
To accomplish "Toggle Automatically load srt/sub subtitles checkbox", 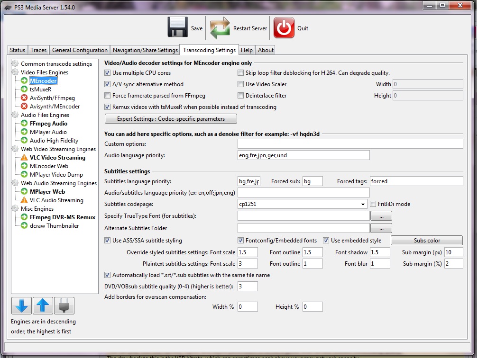I will 107,275.
